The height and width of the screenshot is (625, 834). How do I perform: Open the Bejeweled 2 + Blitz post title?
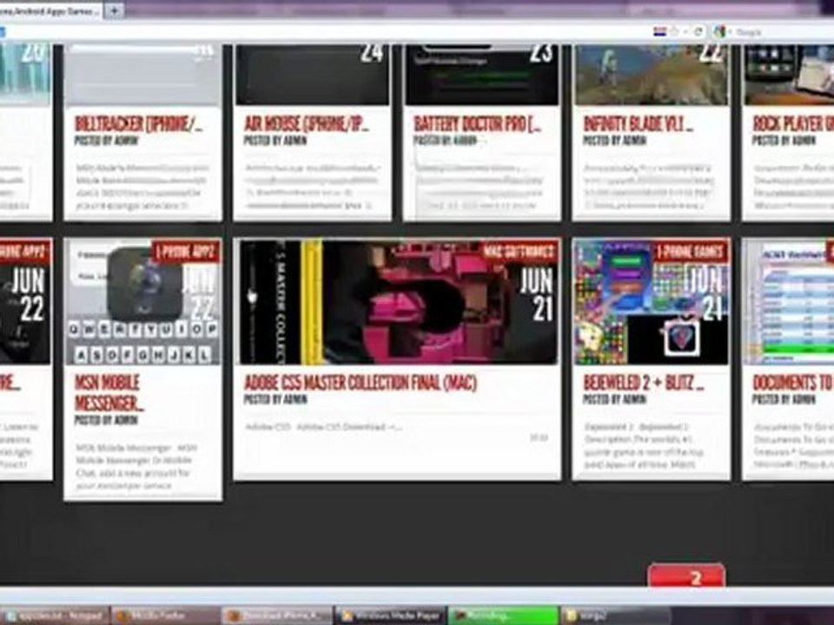[644, 383]
